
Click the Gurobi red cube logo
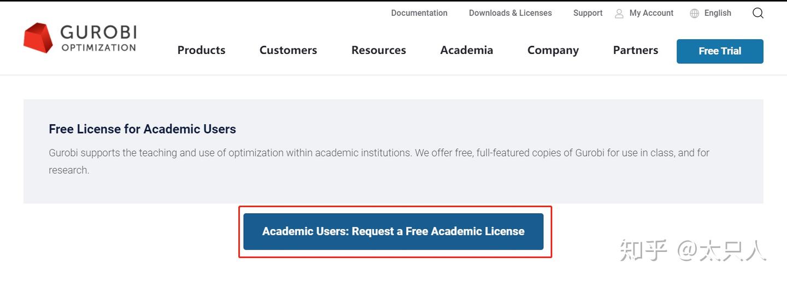click(38, 38)
